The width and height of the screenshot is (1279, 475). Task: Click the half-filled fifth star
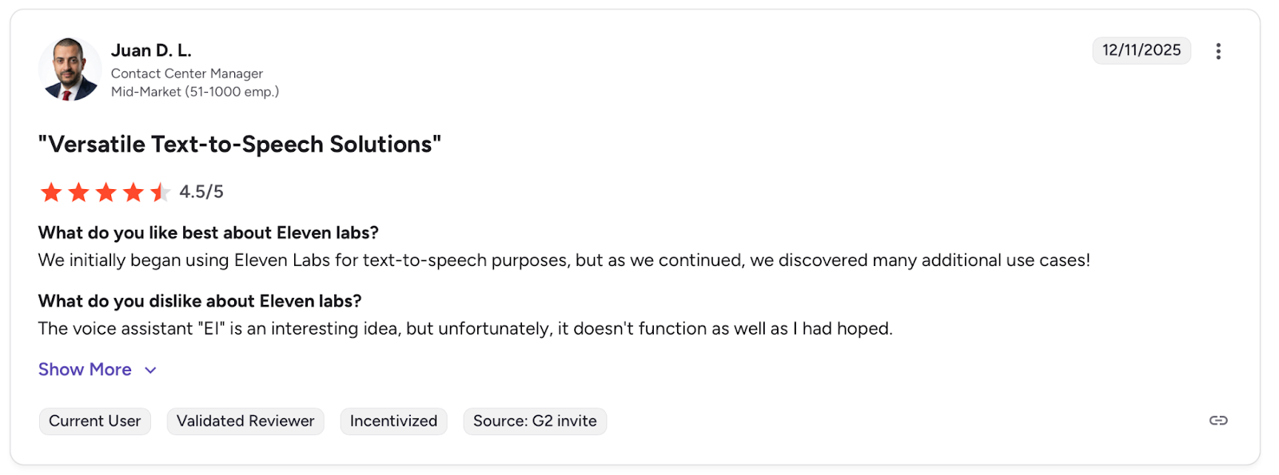pos(160,192)
